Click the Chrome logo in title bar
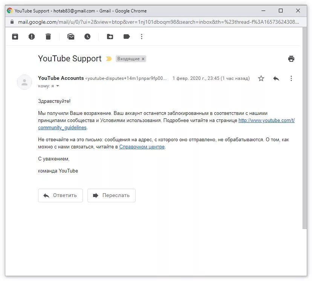The height and width of the screenshot is (281, 312). pos(9,11)
